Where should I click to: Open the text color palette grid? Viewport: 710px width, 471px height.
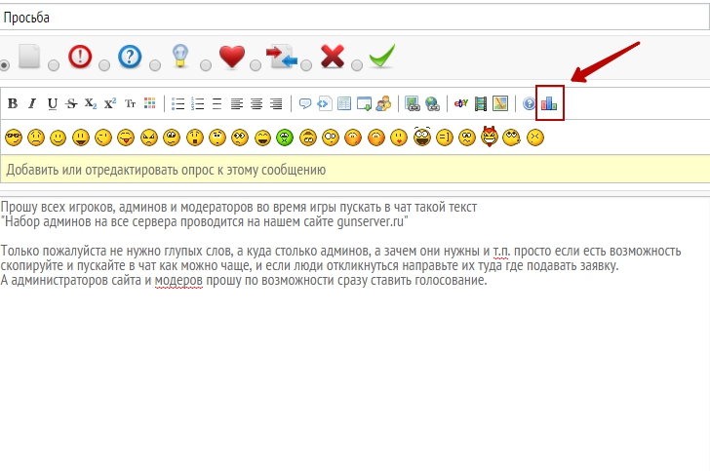pyautogui.click(x=149, y=103)
